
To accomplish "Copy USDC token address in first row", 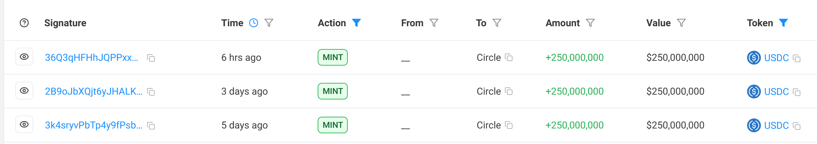I will point(797,58).
